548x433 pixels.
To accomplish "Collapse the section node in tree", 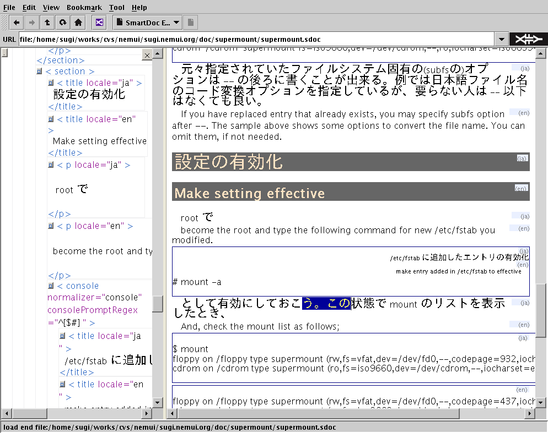I will click(x=39, y=71).
